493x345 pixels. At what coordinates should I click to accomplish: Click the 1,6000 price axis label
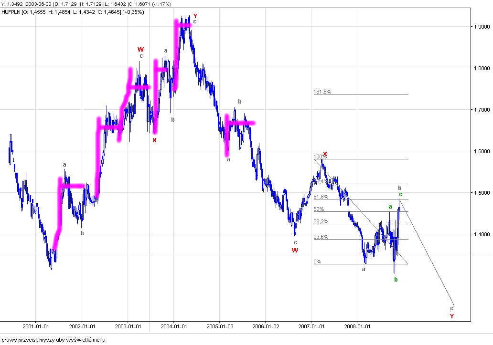pyautogui.click(x=482, y=151)
